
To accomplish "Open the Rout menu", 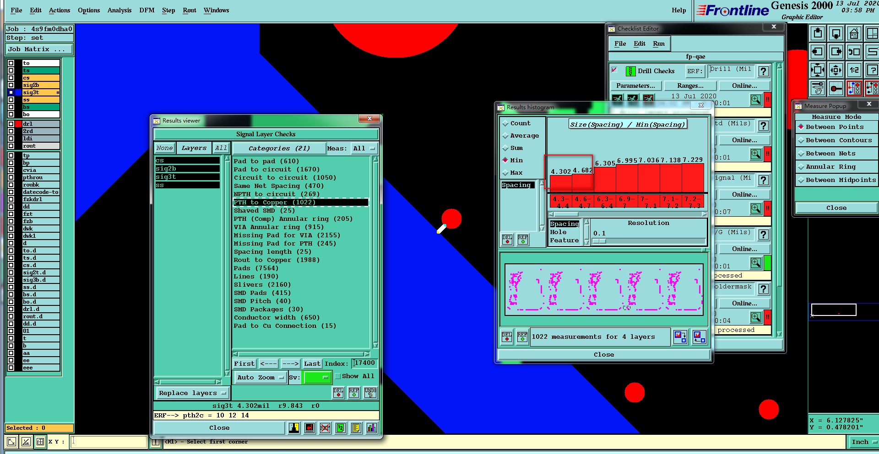I will coord(189,10).
